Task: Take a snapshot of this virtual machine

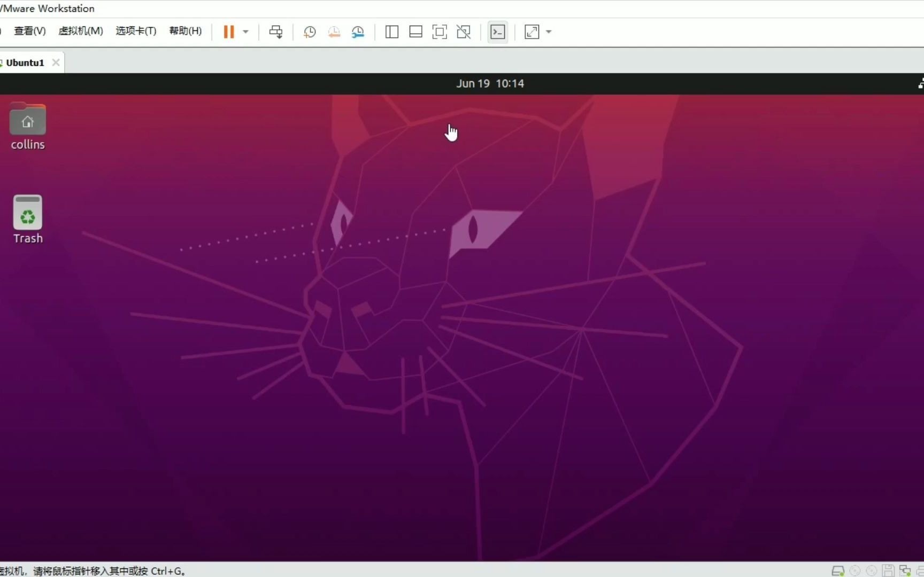Action: coord(310,32)
